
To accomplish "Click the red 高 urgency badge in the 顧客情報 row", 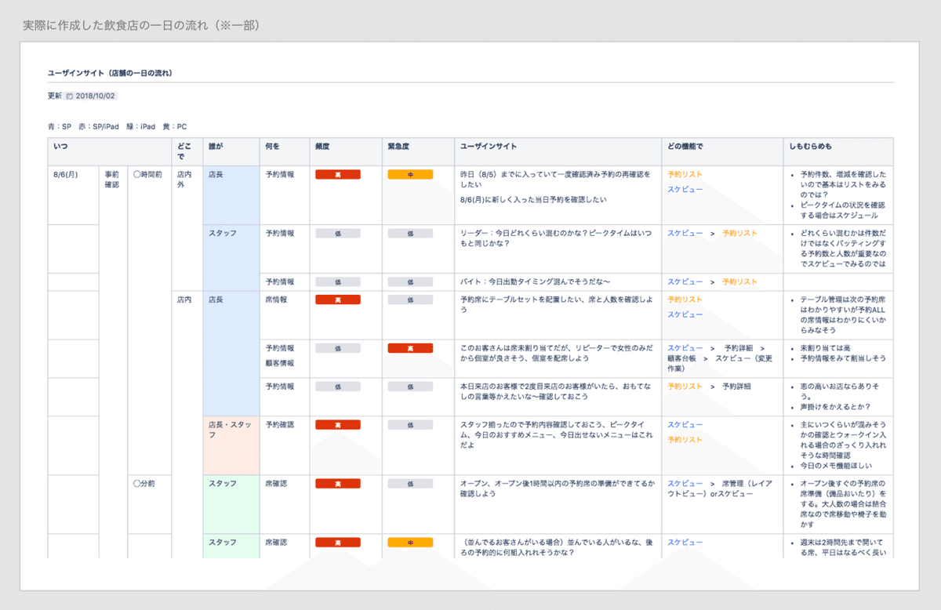I will click(x=410, y=347).
